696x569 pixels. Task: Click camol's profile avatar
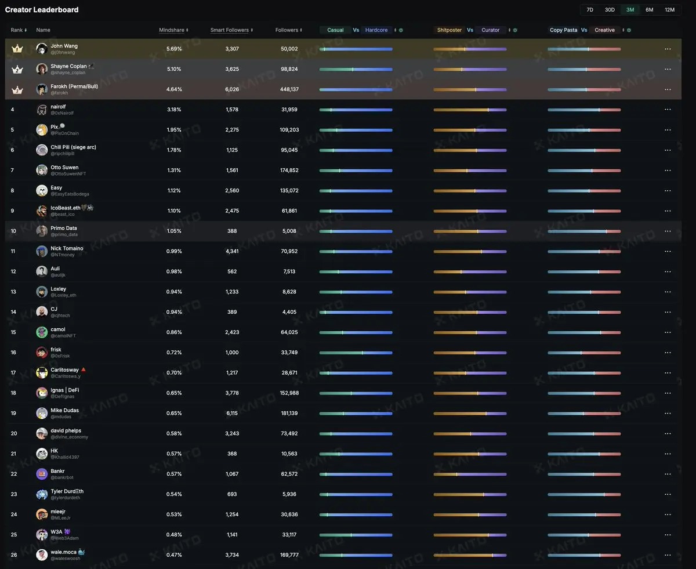[42, 332]
